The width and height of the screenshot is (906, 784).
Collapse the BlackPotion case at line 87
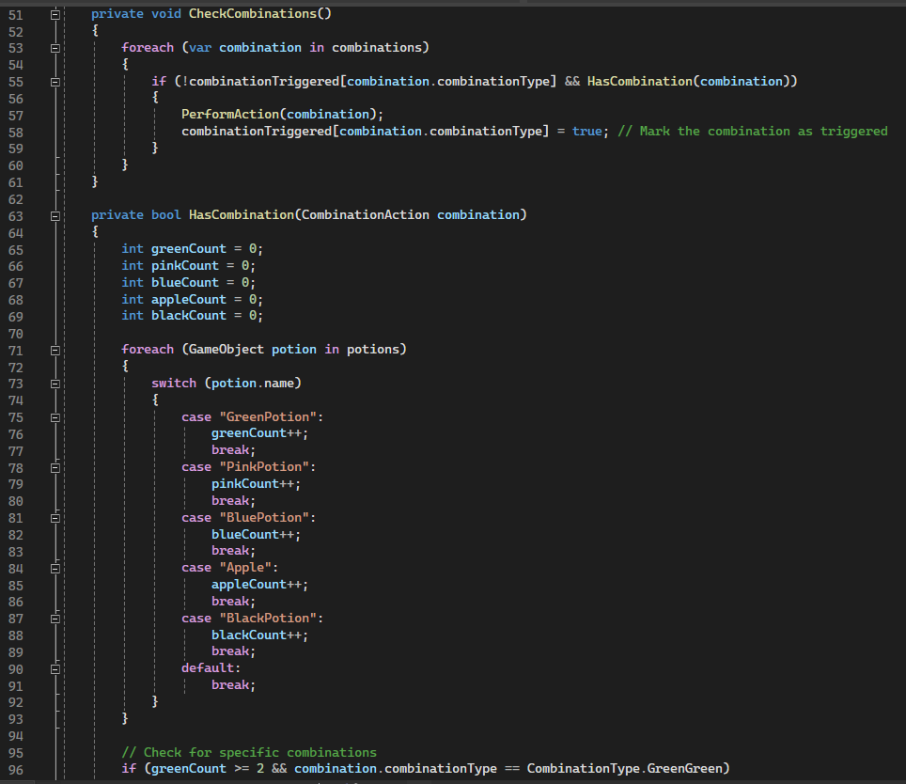tap(55, 619)
